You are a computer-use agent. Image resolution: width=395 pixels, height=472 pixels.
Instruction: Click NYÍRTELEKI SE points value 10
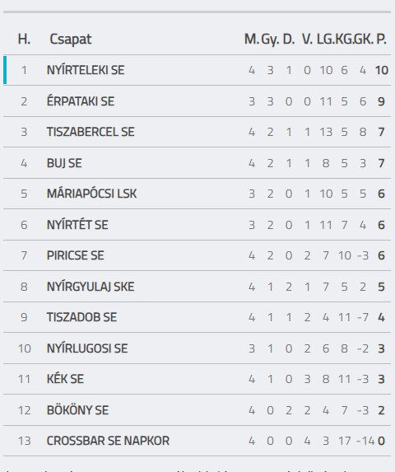point(382,70)
